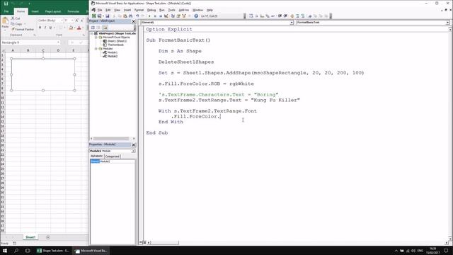Open Properties Window via toolbar icon

pyautogui.click(x=178, y=16)
